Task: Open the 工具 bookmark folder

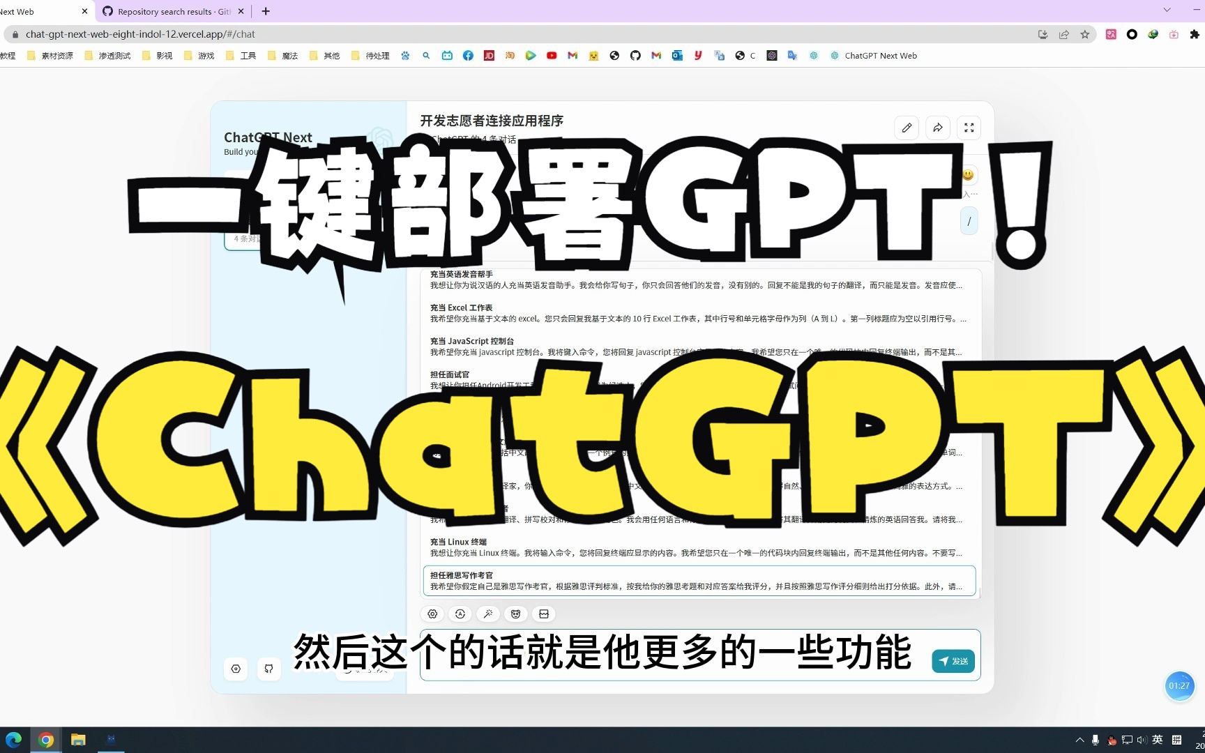Action: click(x=241, y=56)
